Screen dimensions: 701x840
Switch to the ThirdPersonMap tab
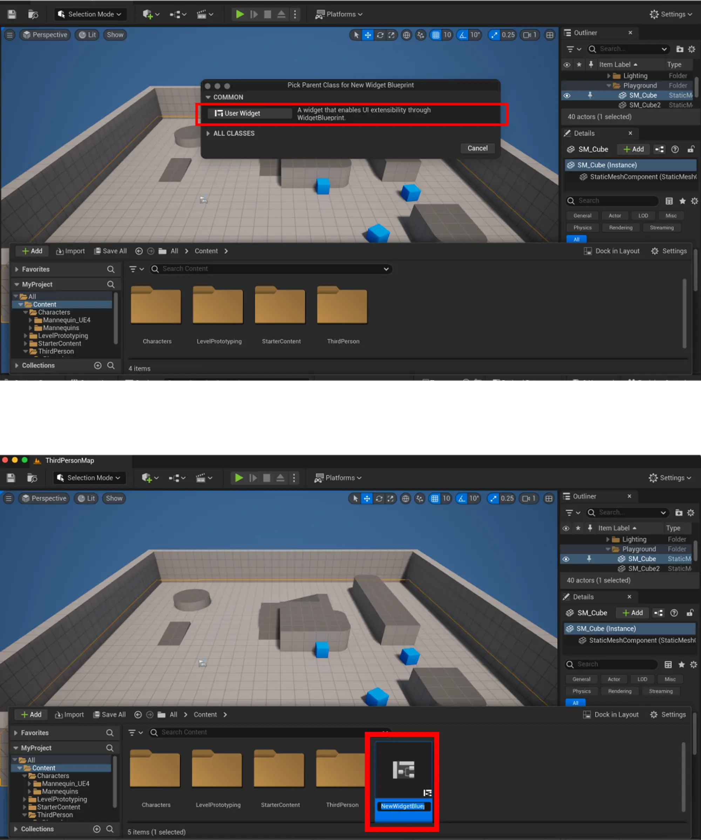pos(69,460)
